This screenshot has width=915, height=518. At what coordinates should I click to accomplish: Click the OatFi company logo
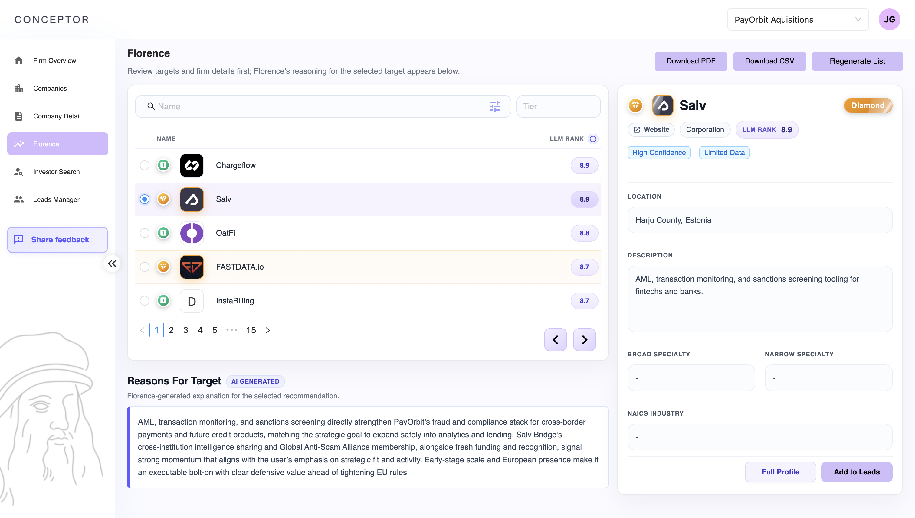pos(192,233)
